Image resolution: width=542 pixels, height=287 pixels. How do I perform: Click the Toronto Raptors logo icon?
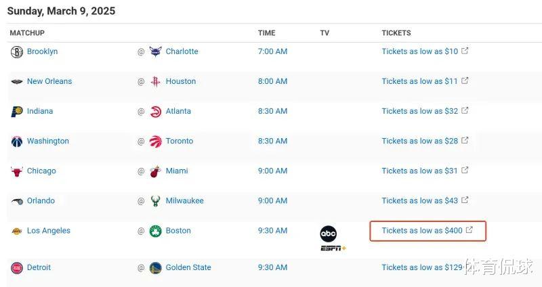(x=156, y=141)
